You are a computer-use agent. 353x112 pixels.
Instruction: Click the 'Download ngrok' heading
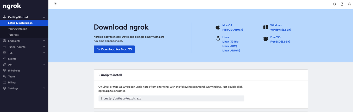coord(121,27)
